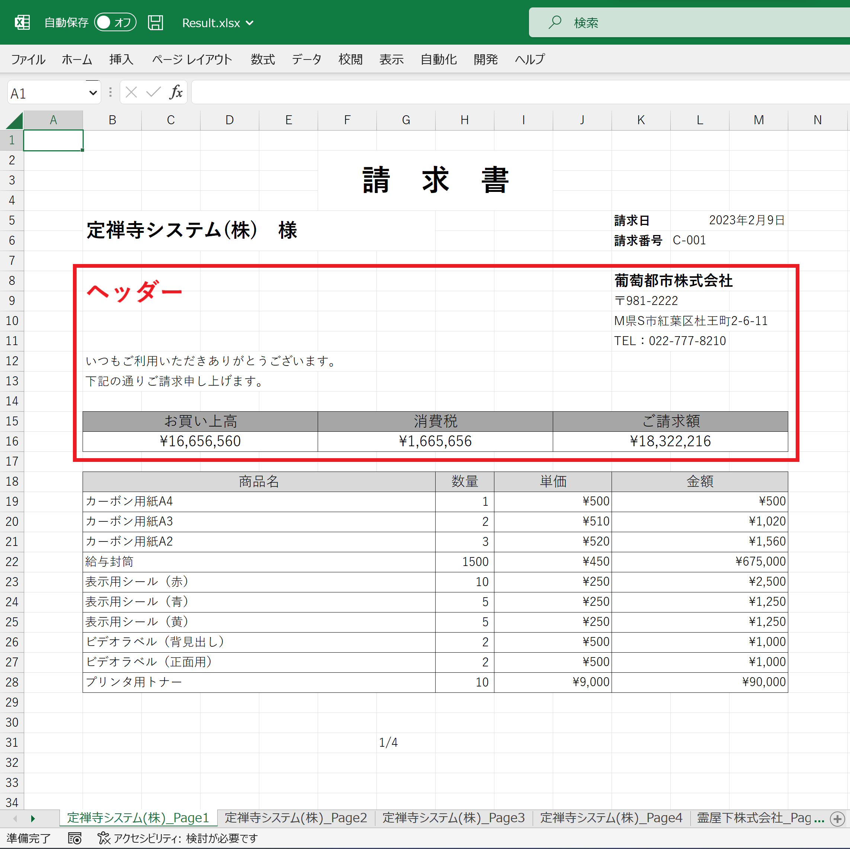The image size is (850, 849).
Task: Click the ¥9,000 unit price cell
Action: (552, 682)
